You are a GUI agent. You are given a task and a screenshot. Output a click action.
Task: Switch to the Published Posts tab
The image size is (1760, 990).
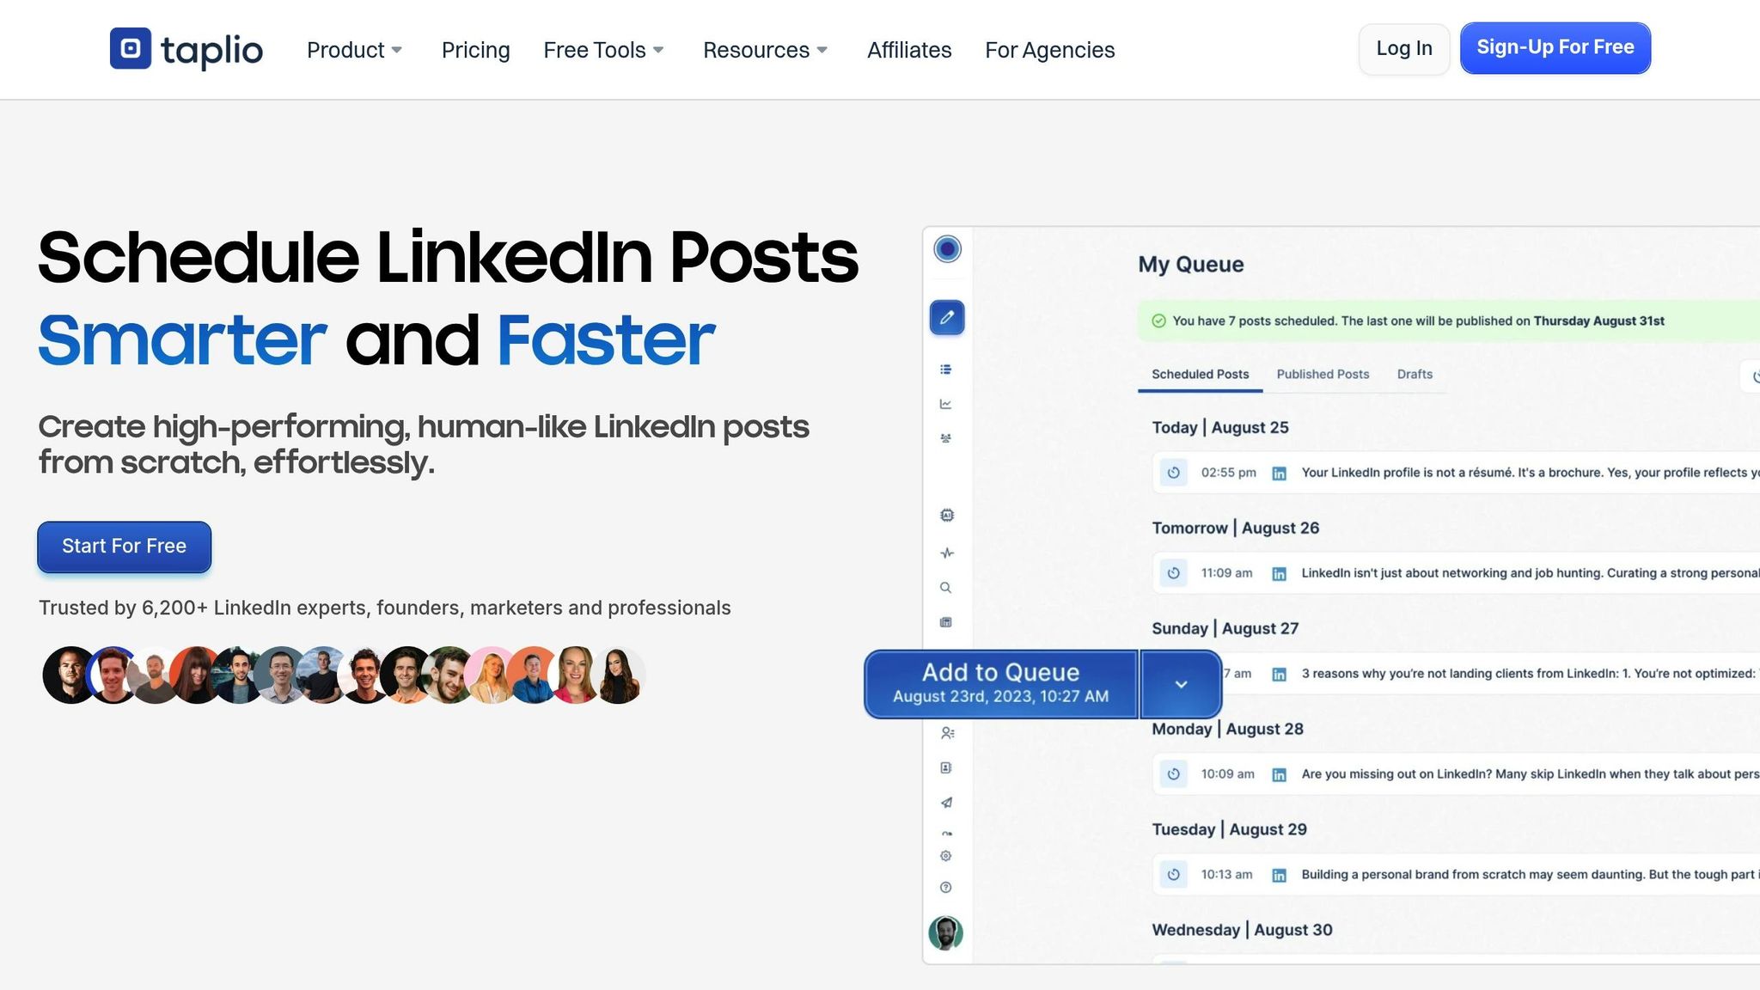pyautogui.click(x=1323, y=375)
